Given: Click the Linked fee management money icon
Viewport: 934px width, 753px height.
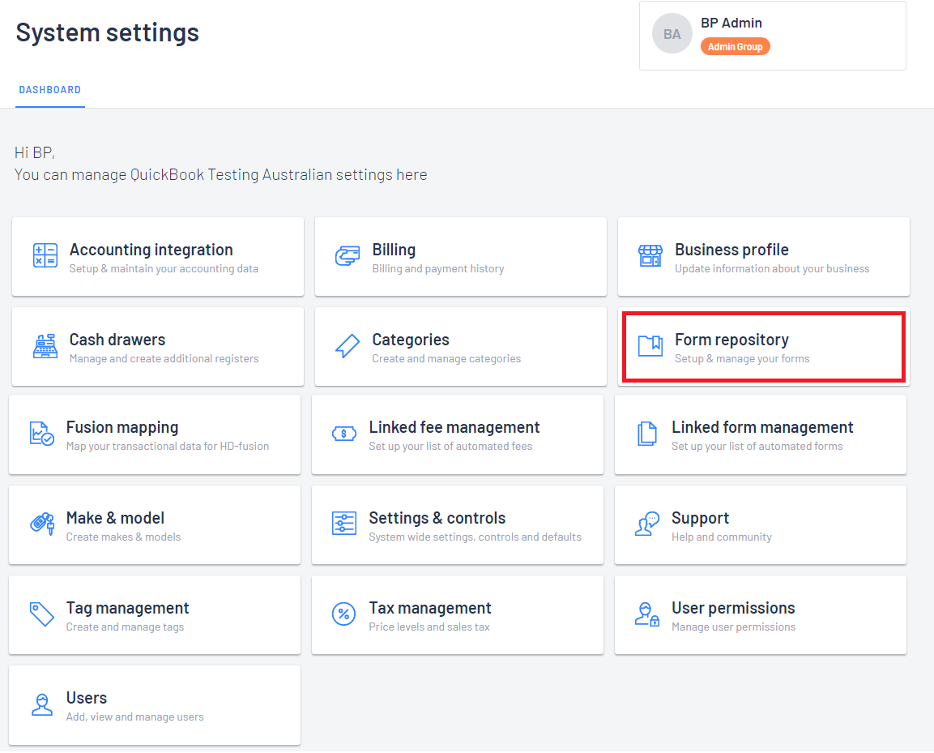Looking at the screenshot, I should (x=344, y=434).
